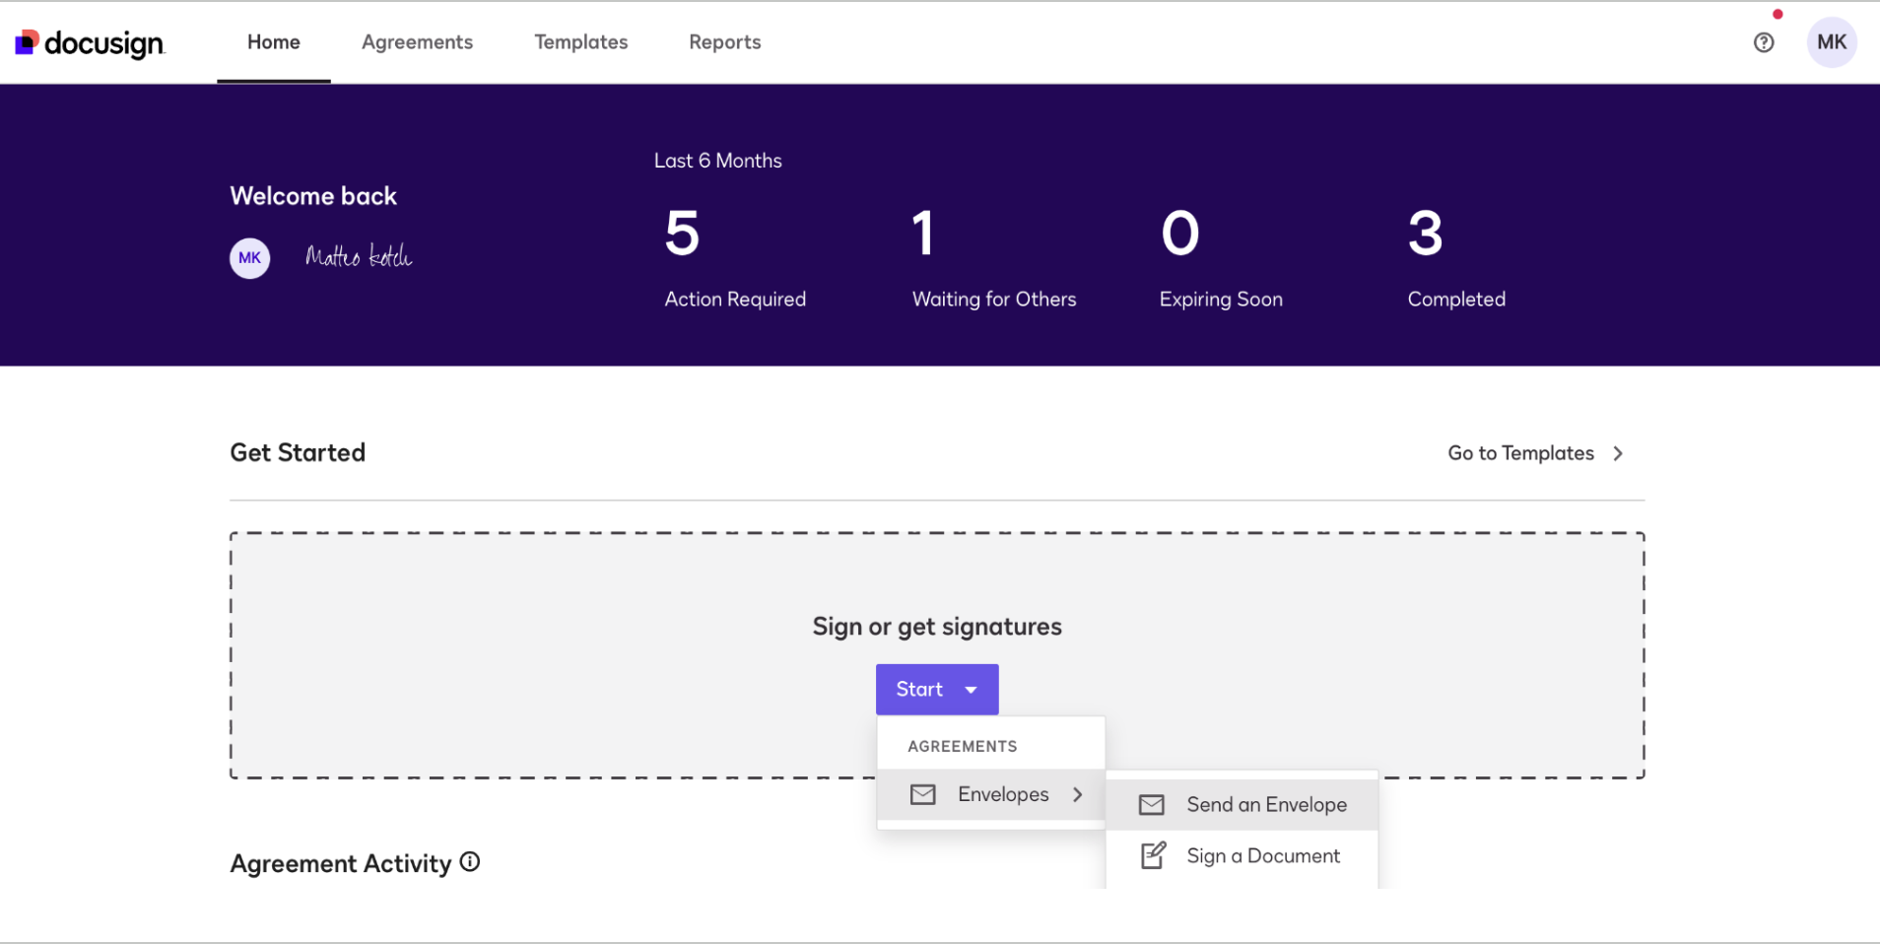Screen dimensions: 1880x944
Task: Go to the Reports tab
Action: (724, 42)
